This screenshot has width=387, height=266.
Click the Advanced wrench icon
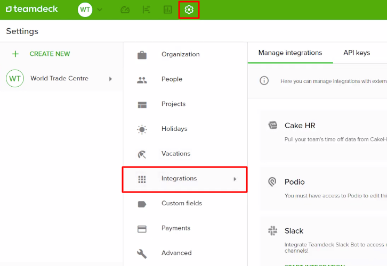(x=142, y=254)
